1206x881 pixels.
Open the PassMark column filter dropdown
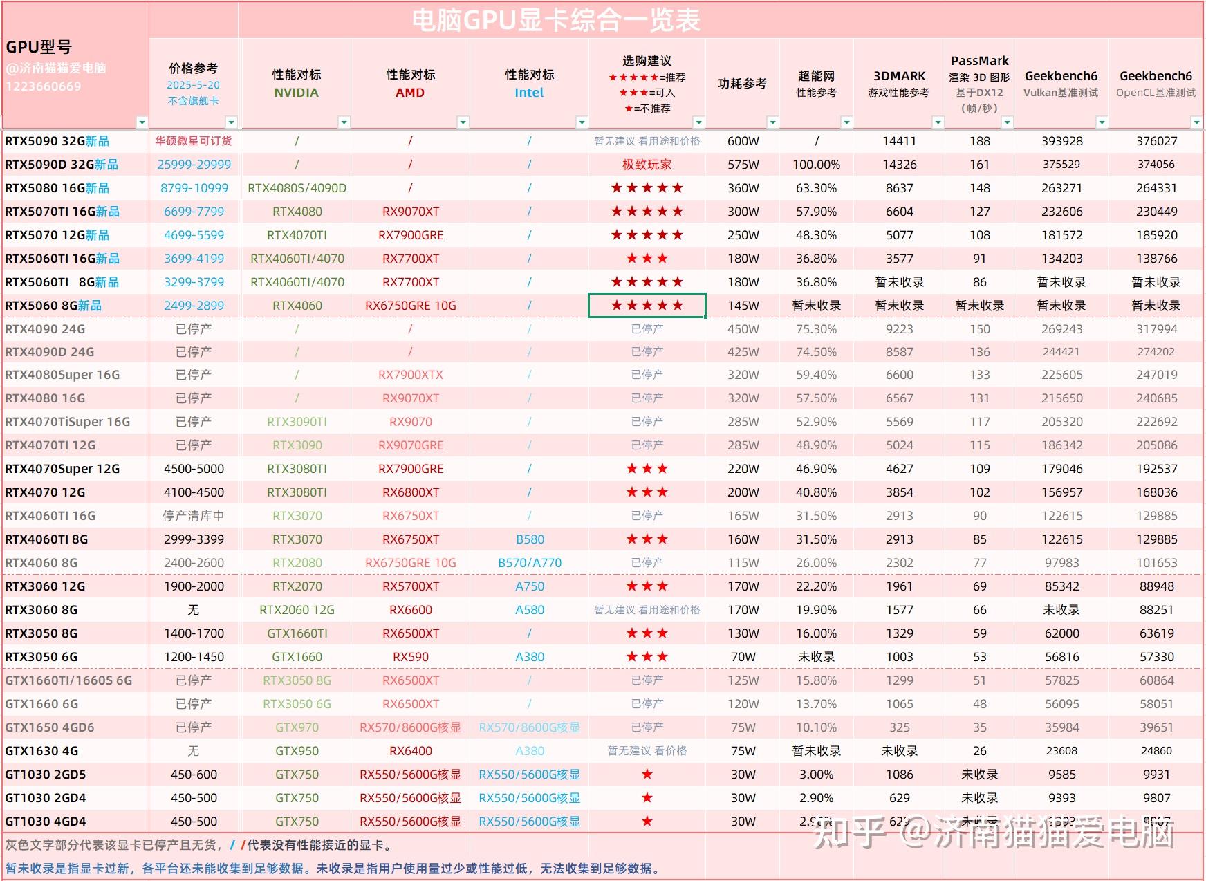1007,122
